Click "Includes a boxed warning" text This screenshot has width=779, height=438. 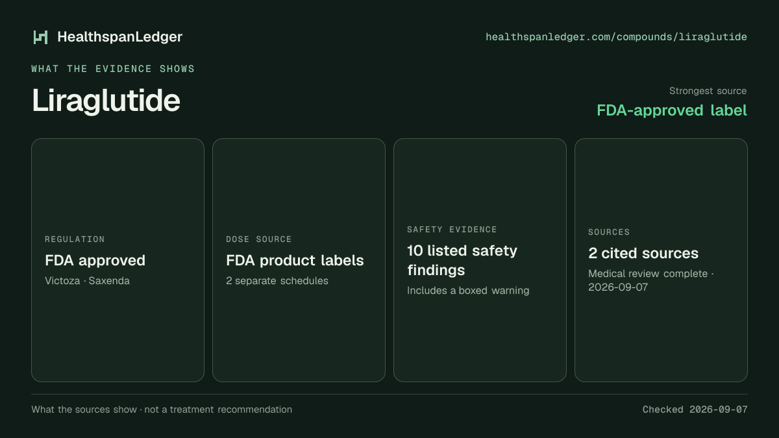[468, 291]
